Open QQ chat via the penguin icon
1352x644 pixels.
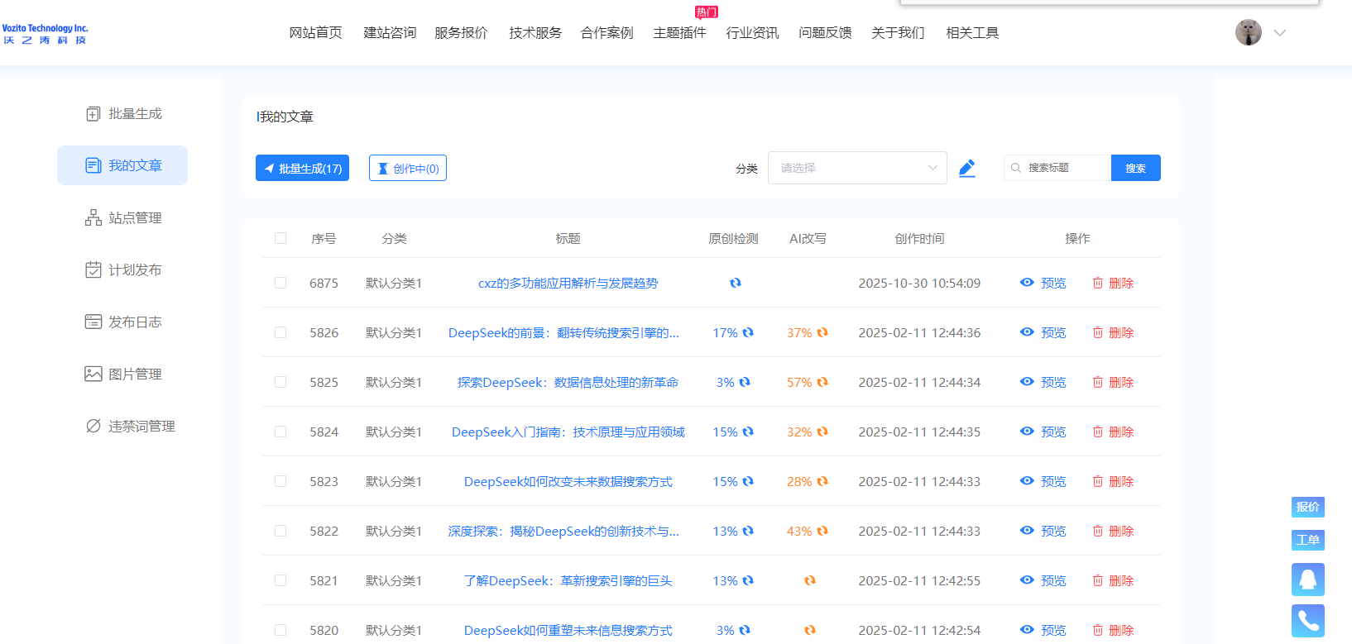(1308, 580)
